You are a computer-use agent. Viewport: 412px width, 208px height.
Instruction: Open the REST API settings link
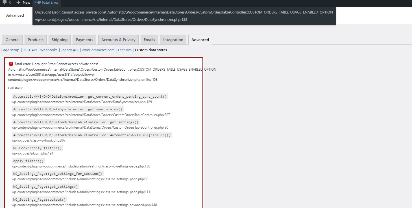[30, 50]
